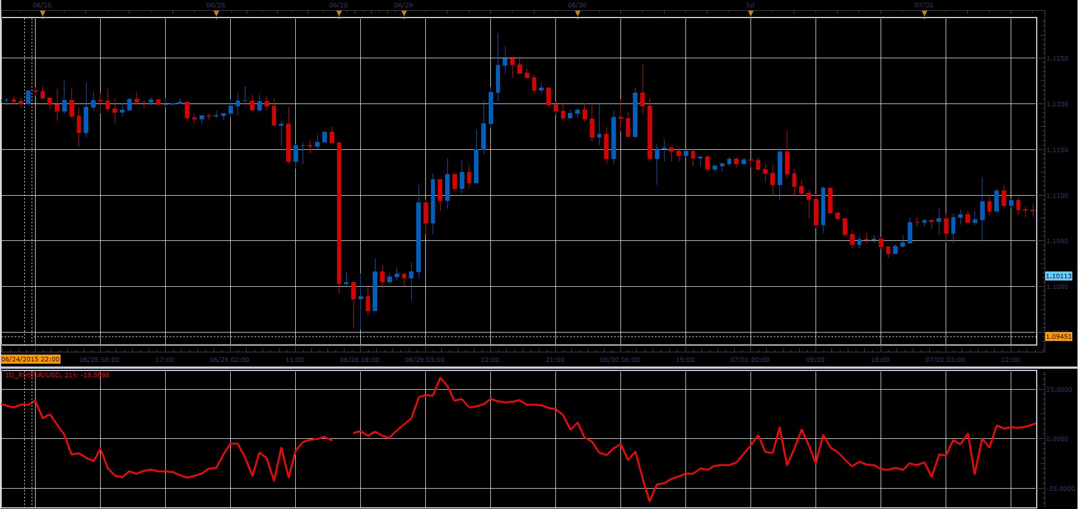Viewport: 1078px width, 509px height.
Task: Click the 06/26 02:00 time axis label
Action: click(230, 360)
